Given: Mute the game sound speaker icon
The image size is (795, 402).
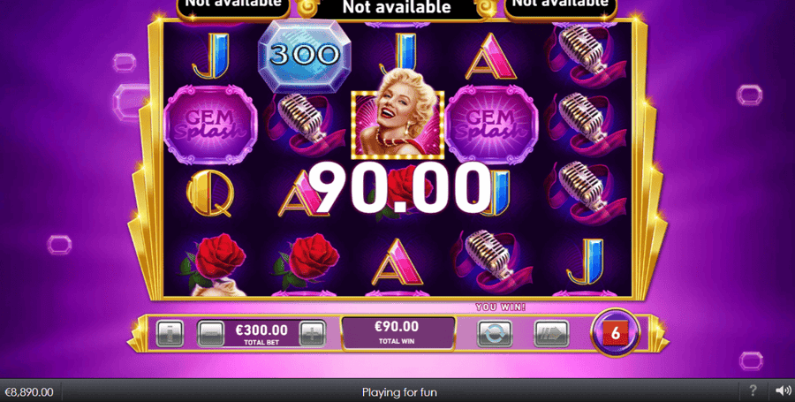Looking at the screenshot, I should click(x=783, y=391).
